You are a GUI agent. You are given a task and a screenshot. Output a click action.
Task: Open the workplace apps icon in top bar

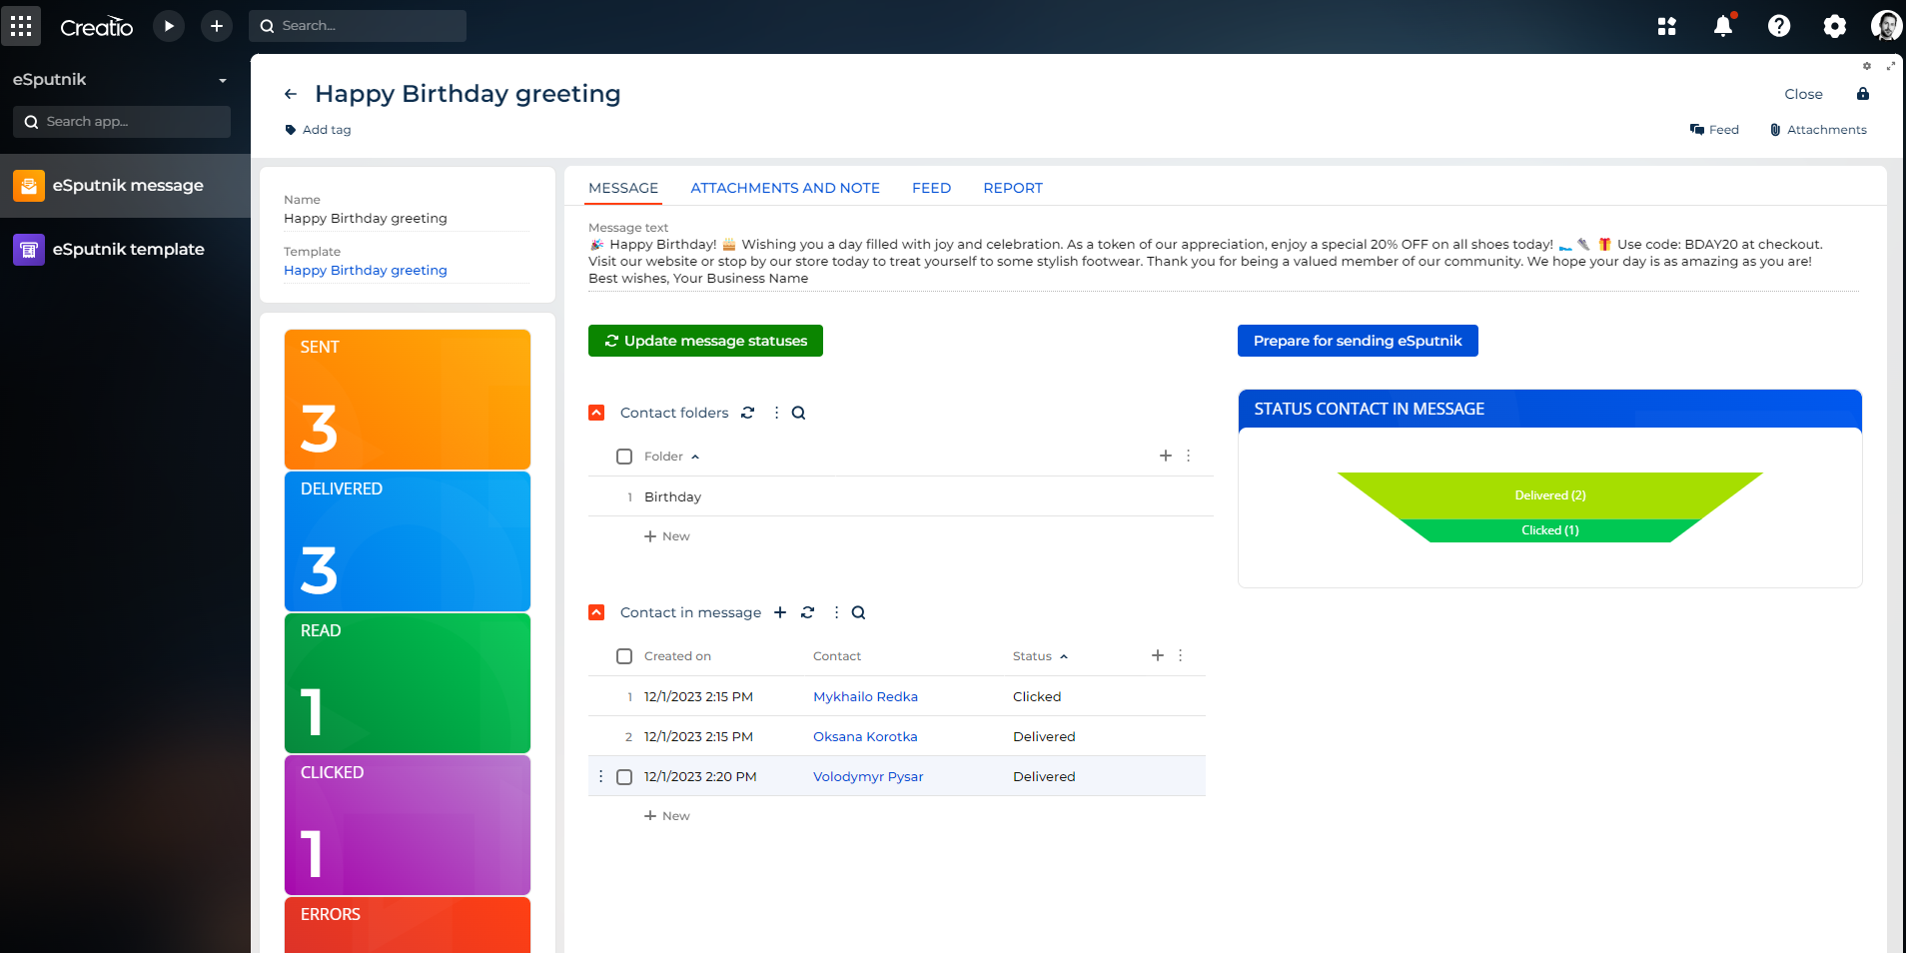(1667, 26)
